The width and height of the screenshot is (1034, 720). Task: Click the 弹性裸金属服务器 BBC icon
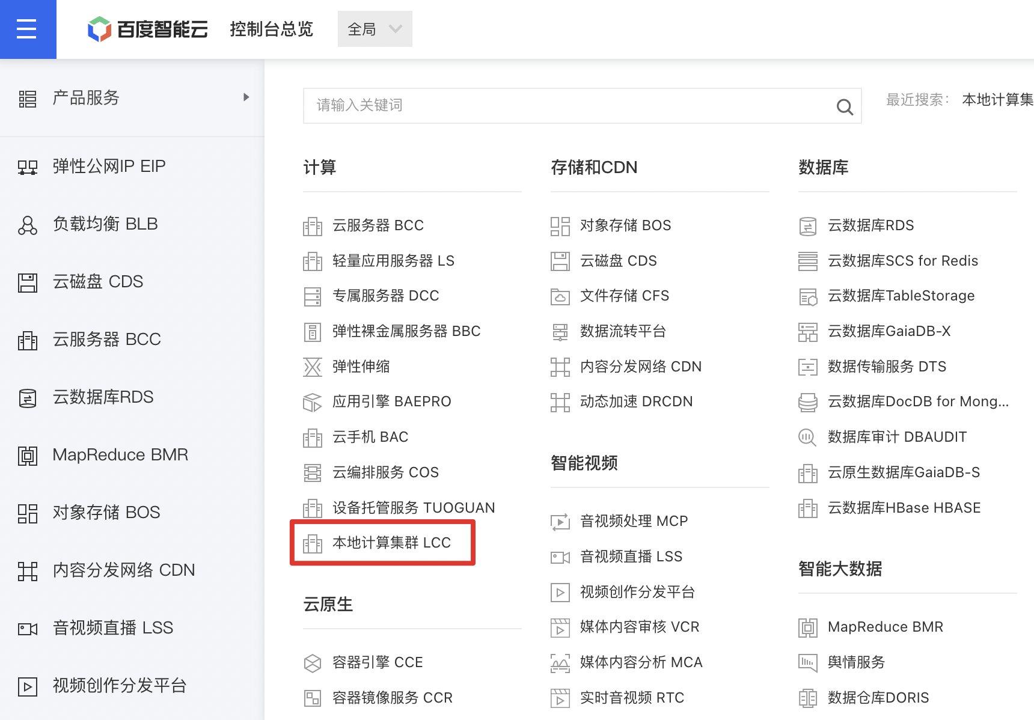pos(313,332)
